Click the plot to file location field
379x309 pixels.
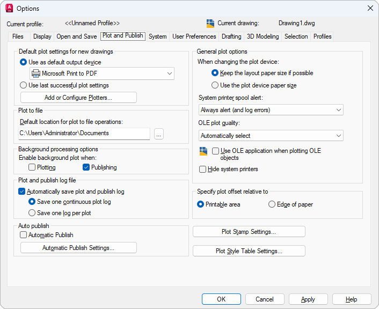pyautogui.click(x=84, y=134)
